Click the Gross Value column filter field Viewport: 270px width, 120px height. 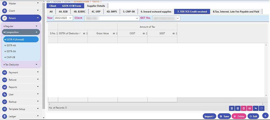pyautogui.click(x=102, y=40)
